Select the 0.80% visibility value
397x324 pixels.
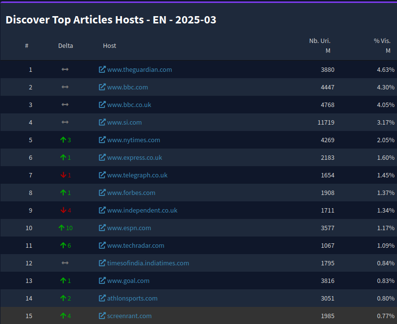tap(386, 298)
